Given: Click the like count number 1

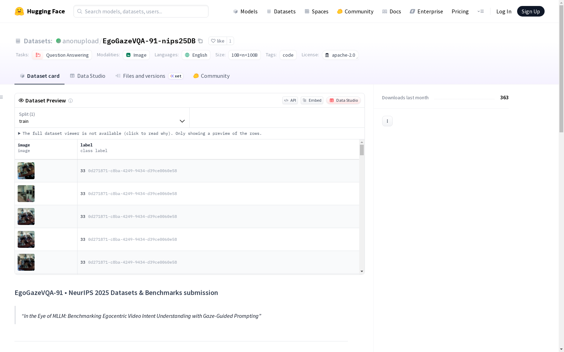Looking at the screenshot, I should pyautogui.click(x=230, y=41).
